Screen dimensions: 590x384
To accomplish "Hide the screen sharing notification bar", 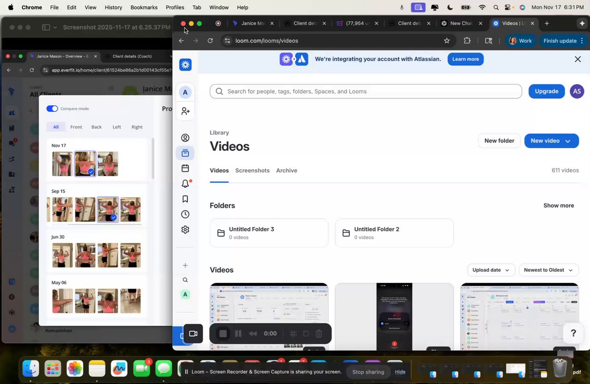I will tap(400, 372).
